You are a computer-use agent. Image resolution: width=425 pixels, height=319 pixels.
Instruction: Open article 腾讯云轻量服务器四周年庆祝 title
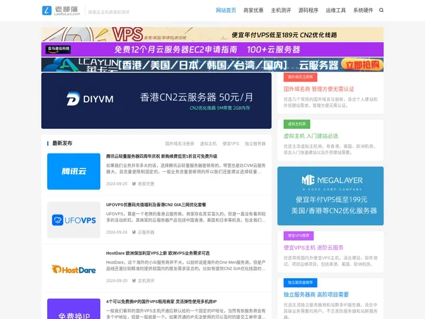(x=162, y=156)
